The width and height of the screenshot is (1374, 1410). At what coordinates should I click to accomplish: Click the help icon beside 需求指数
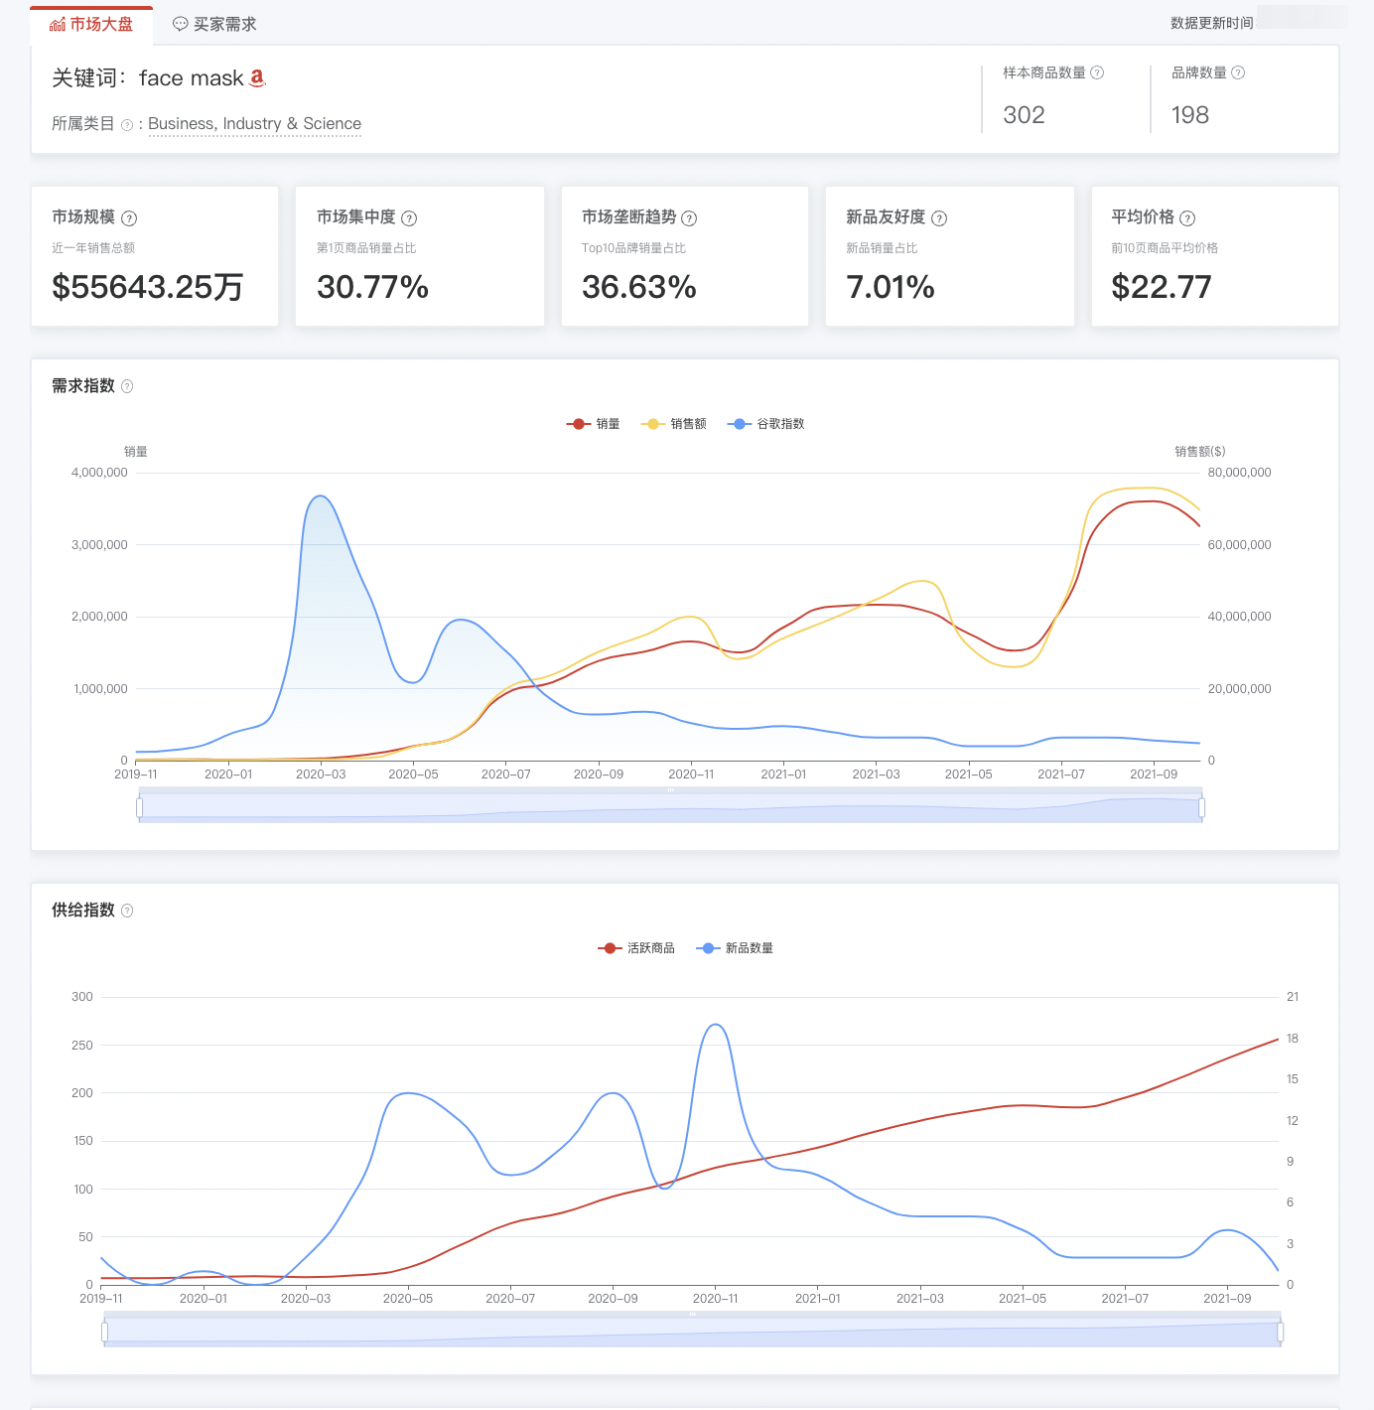tap(127, 386)
